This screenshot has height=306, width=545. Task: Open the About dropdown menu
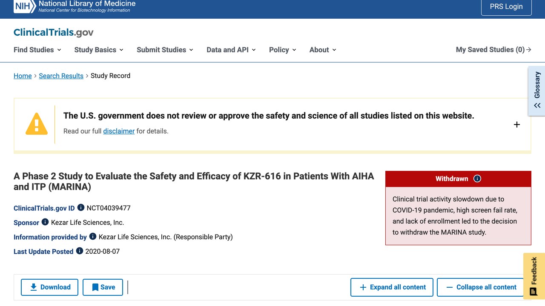323,50
